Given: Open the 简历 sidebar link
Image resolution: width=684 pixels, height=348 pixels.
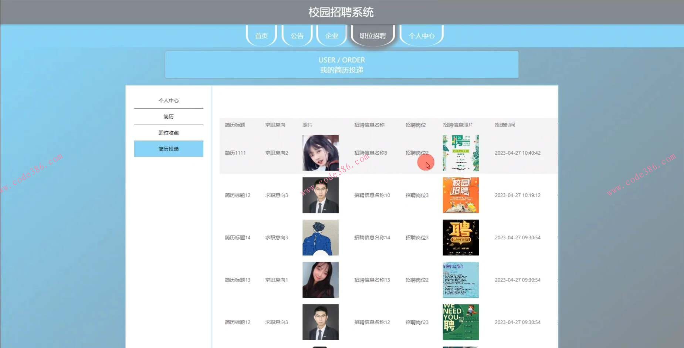Looking at the screenshot, I should point(169,116).
